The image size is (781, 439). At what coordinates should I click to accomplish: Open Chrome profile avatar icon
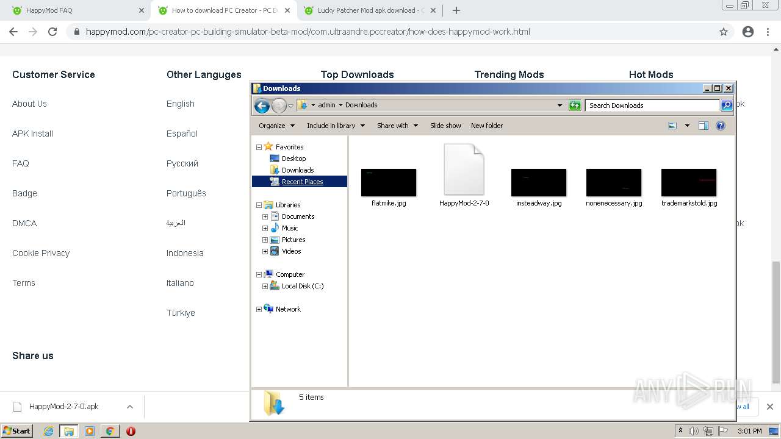pos(748,32)
